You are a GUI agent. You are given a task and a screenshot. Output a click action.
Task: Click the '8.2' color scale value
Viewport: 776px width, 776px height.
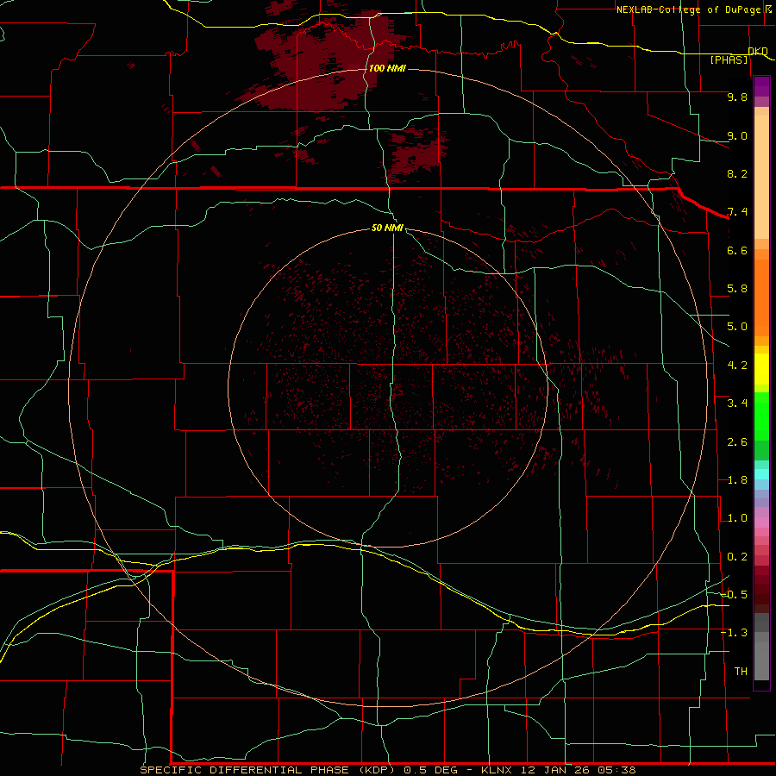click(737, 173)
